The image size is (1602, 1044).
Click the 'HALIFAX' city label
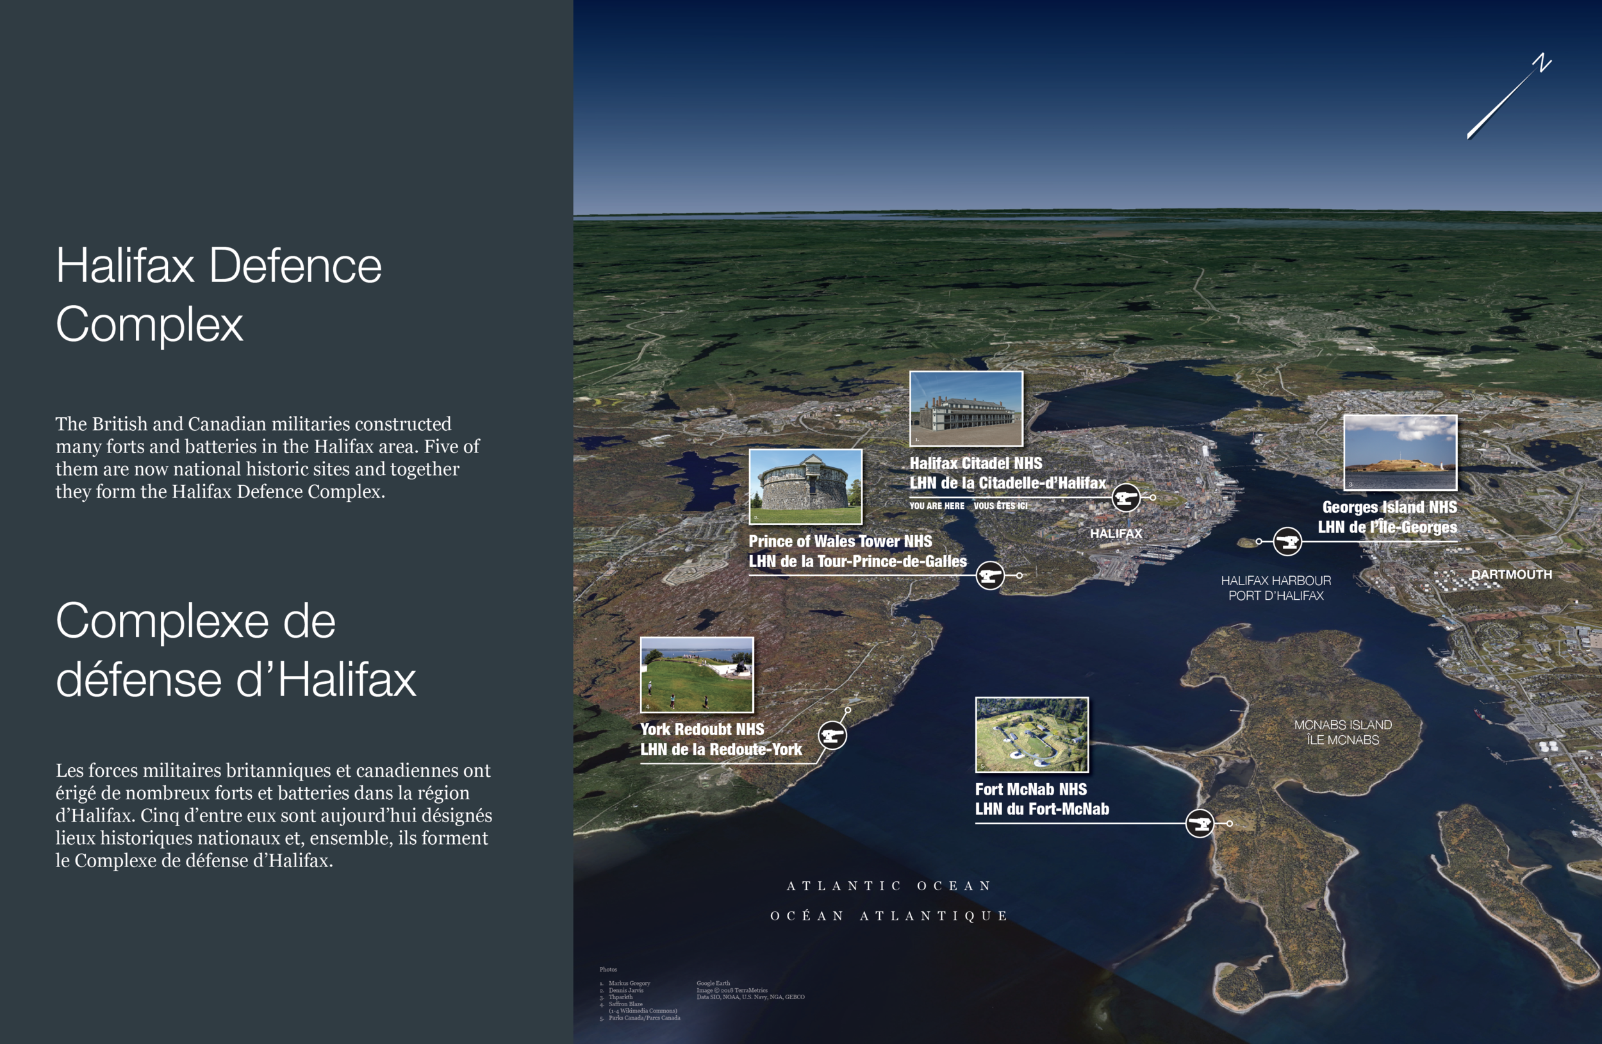(1116, 533)
